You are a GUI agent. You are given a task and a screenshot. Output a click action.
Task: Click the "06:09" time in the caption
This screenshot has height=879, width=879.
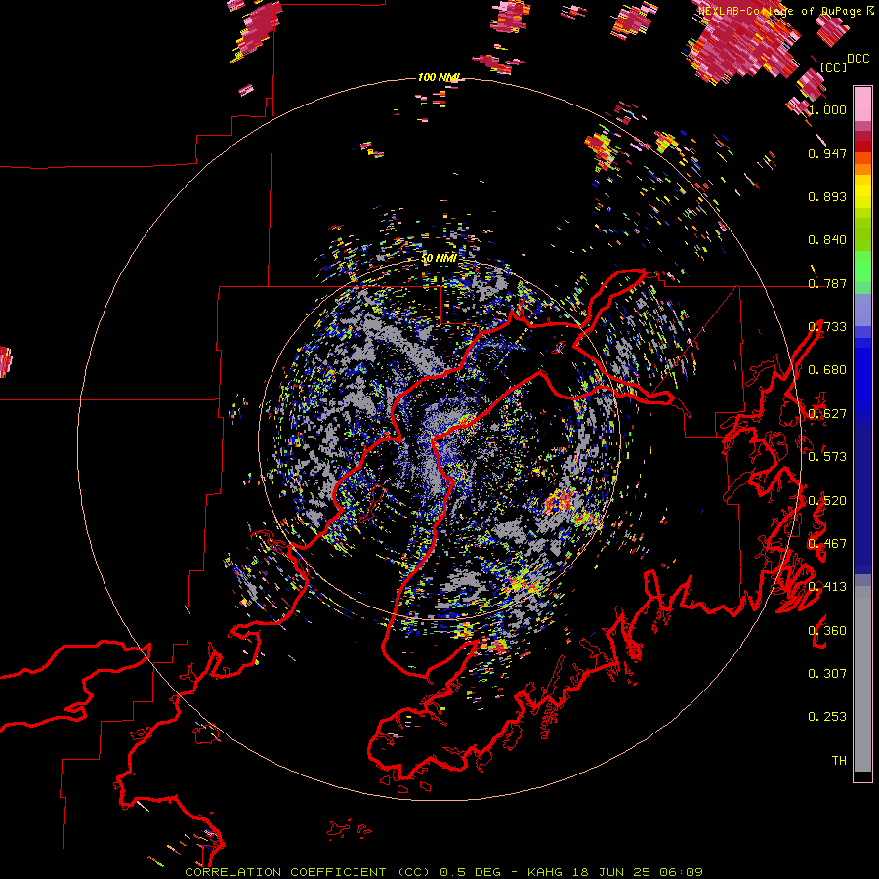tap(681, 872)
